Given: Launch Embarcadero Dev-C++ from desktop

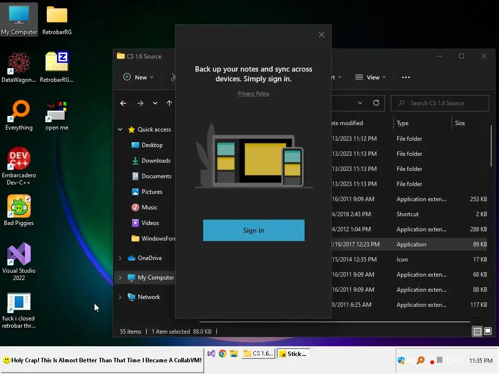Looking at the screenshot, I should click(19, 166).
